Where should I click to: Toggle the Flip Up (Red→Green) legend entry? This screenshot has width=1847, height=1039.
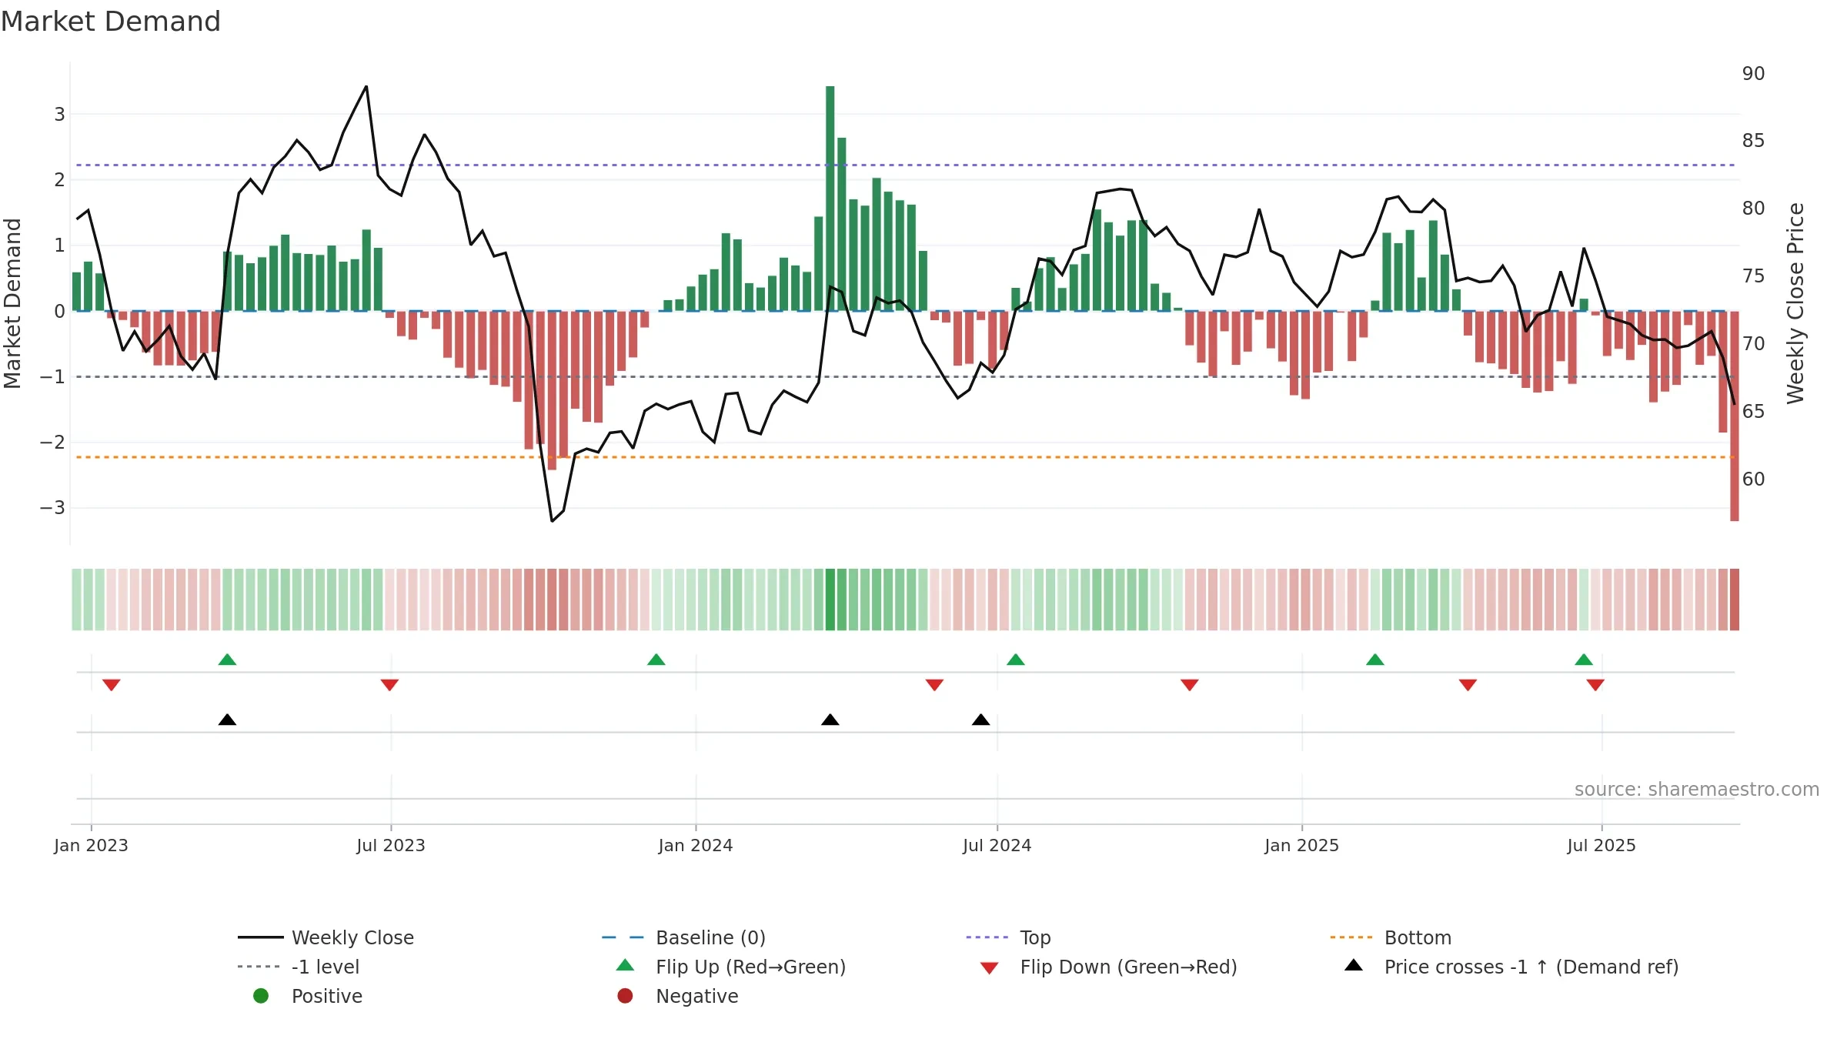pyautogui.click(x=731, y=967)
